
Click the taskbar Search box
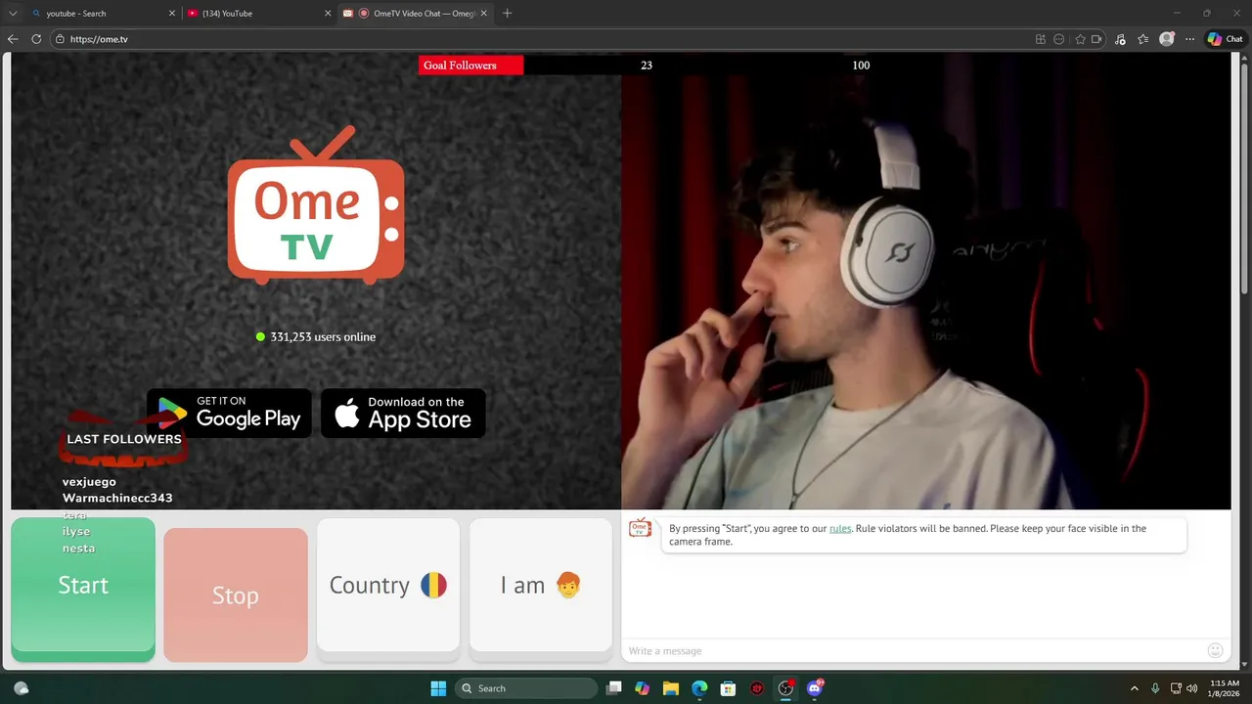point(526,688)
